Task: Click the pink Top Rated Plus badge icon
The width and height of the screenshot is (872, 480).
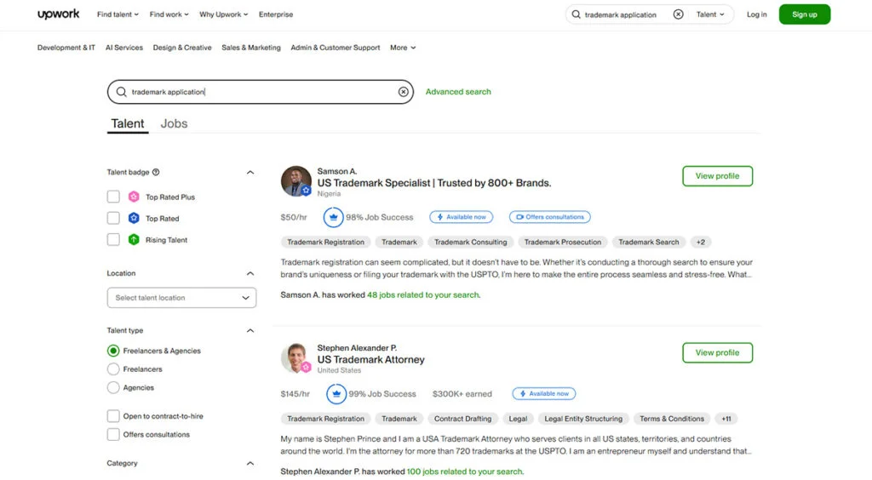Action: click(134, 197)
